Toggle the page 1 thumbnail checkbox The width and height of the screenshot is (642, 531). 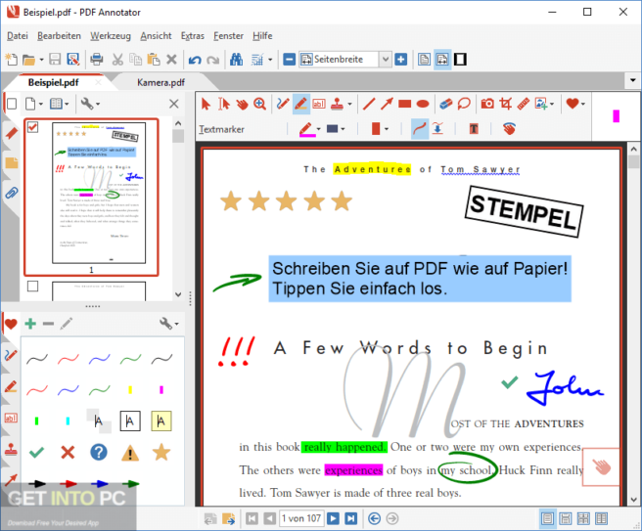coord(32,127)
